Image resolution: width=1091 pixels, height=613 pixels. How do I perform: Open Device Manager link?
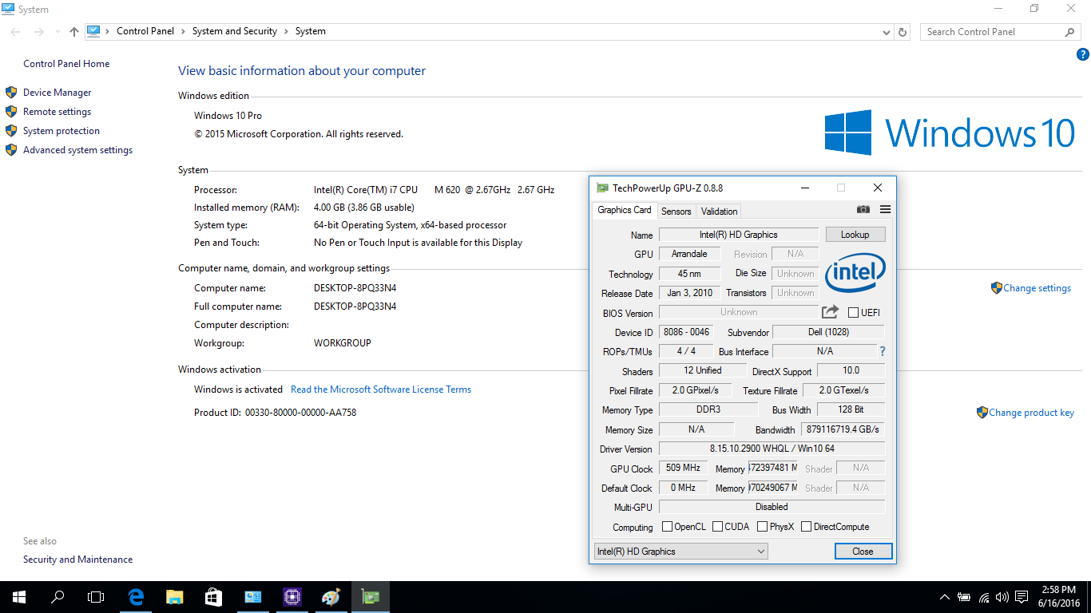[58, 93]
